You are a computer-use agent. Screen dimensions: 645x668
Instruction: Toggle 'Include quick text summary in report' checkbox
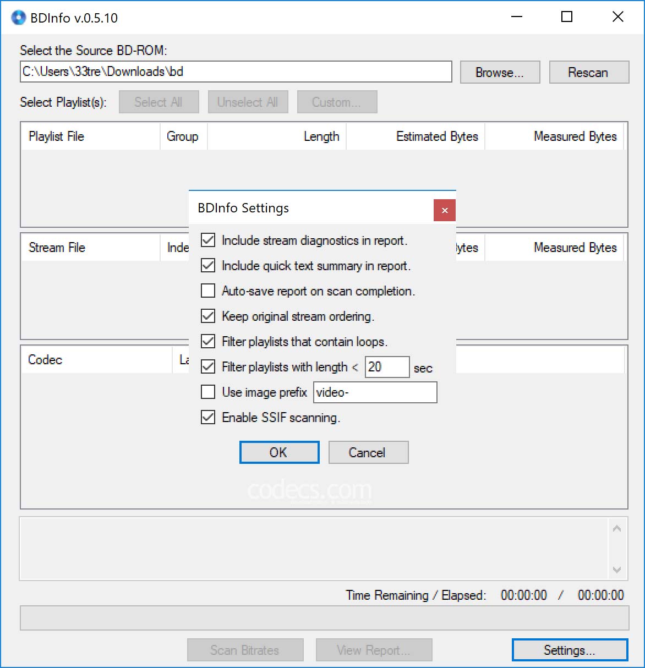208,265
